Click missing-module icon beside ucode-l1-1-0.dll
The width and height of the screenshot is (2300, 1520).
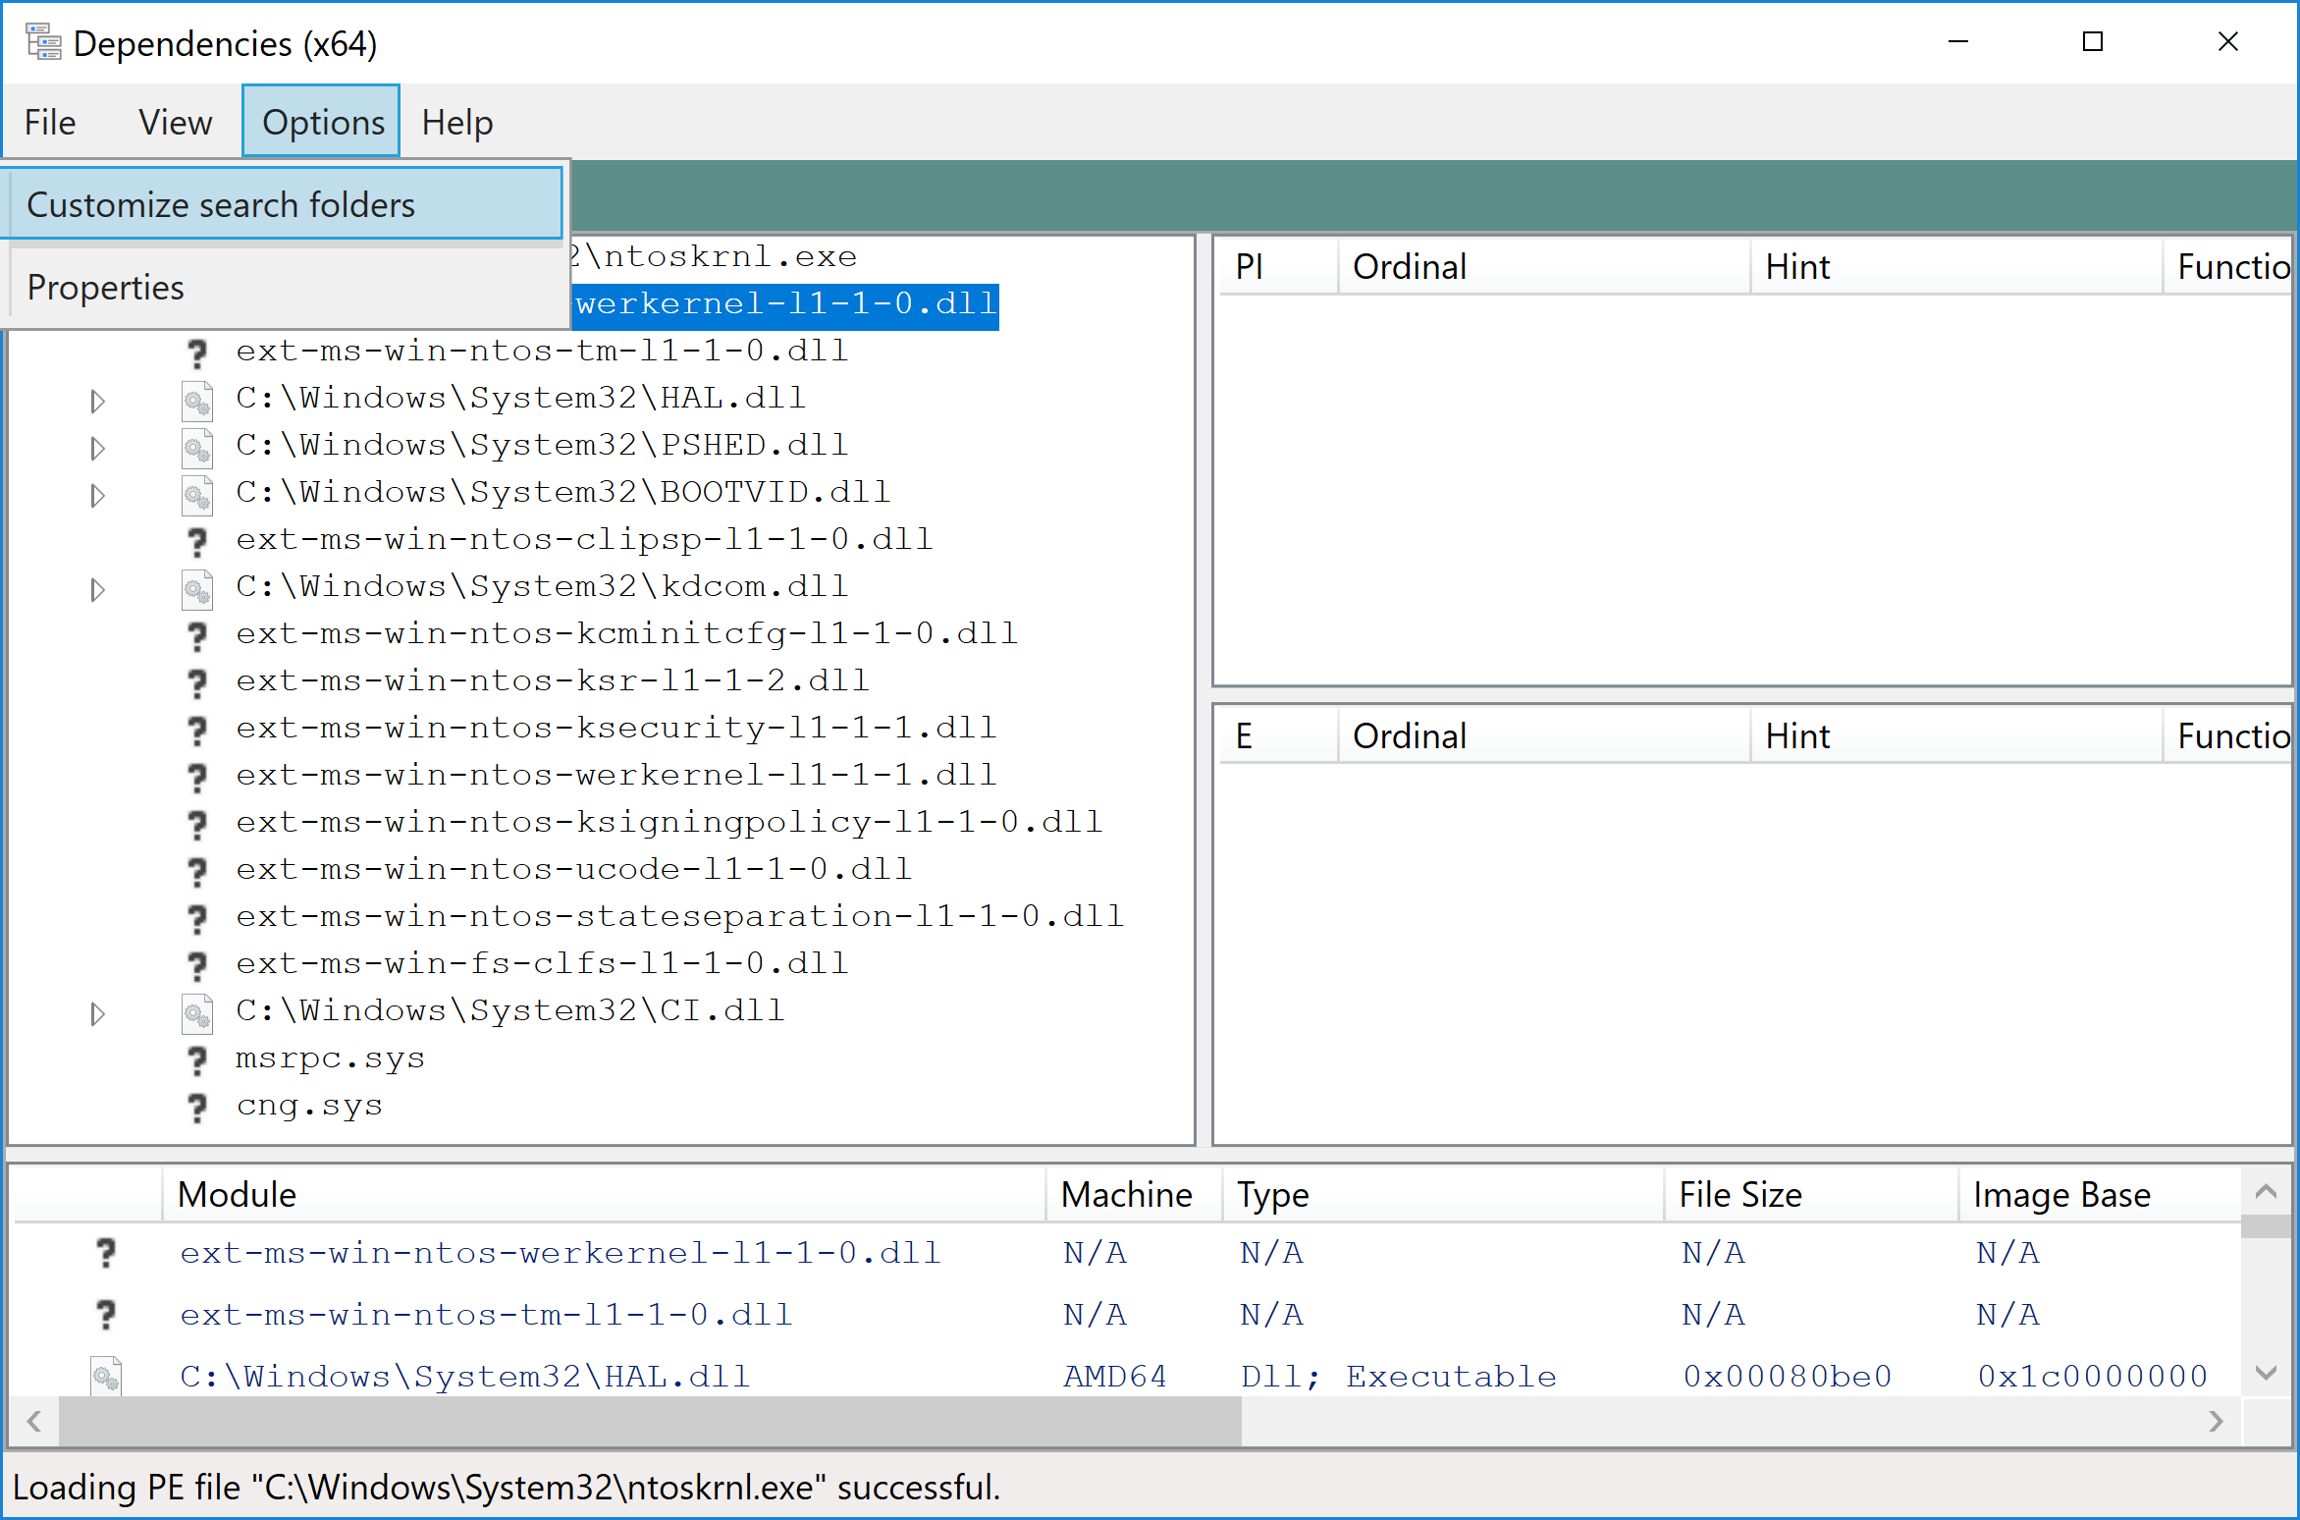(197, 871)
